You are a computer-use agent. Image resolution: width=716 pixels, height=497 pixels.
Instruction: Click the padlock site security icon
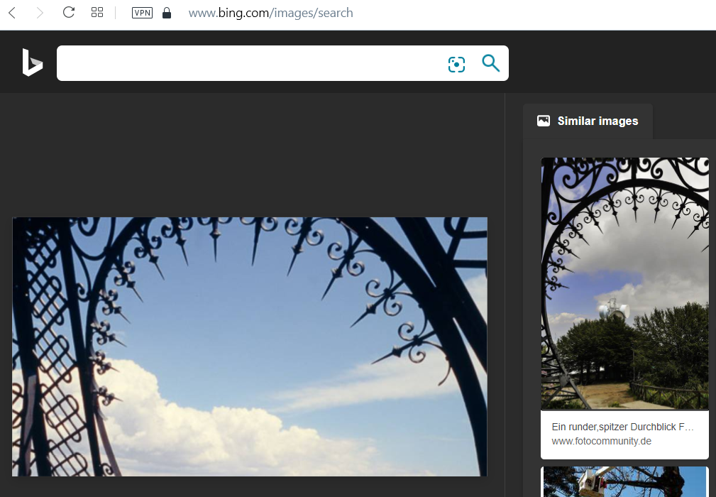[x=167, y=13]
